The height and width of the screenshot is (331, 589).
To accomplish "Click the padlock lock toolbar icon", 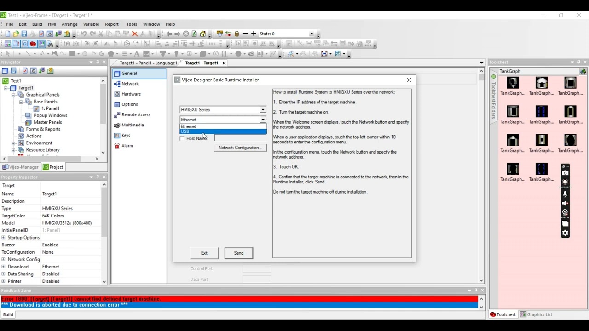I will [x=237, y=34].
